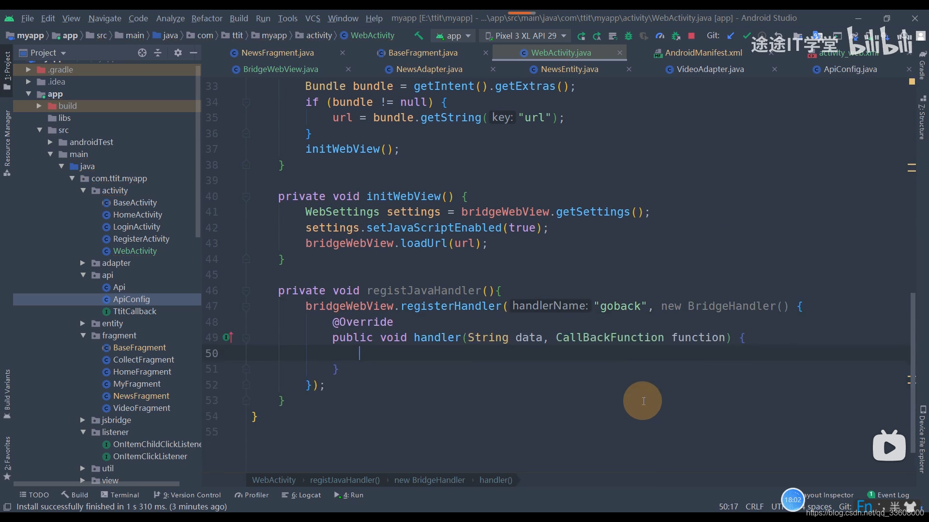The width and height of the screenshot is (929, 522).
Task: Switch to the ApiConfig.java tab
Action: click(x=850, y=69)
